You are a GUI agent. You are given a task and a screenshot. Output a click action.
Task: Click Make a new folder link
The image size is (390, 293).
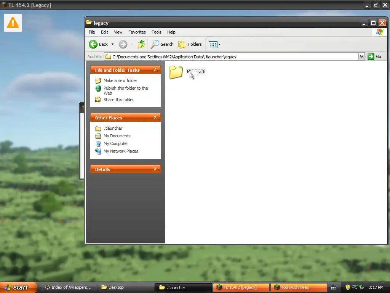(x=120, y=80)
